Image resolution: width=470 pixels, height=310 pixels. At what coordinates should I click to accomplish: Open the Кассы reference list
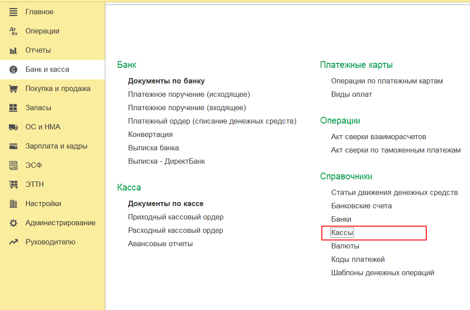point(342,233)
